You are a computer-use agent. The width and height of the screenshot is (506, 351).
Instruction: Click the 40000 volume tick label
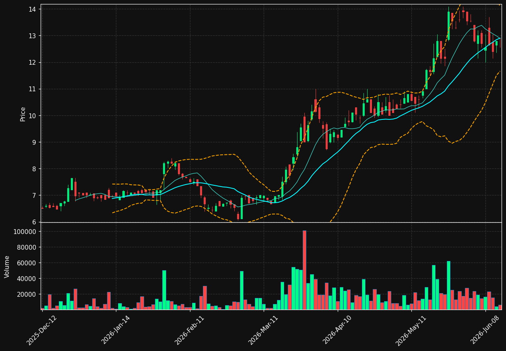click(27, 279)
